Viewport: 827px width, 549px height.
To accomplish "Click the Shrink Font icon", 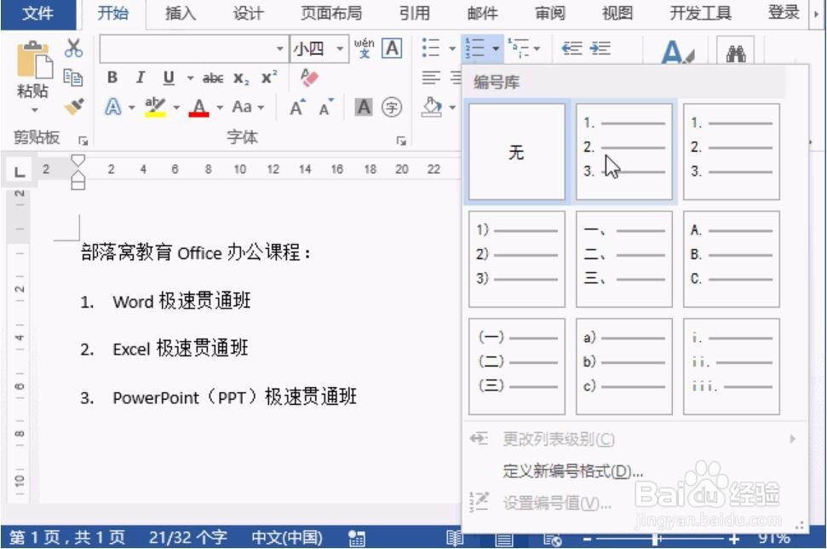I will [326, 107].
